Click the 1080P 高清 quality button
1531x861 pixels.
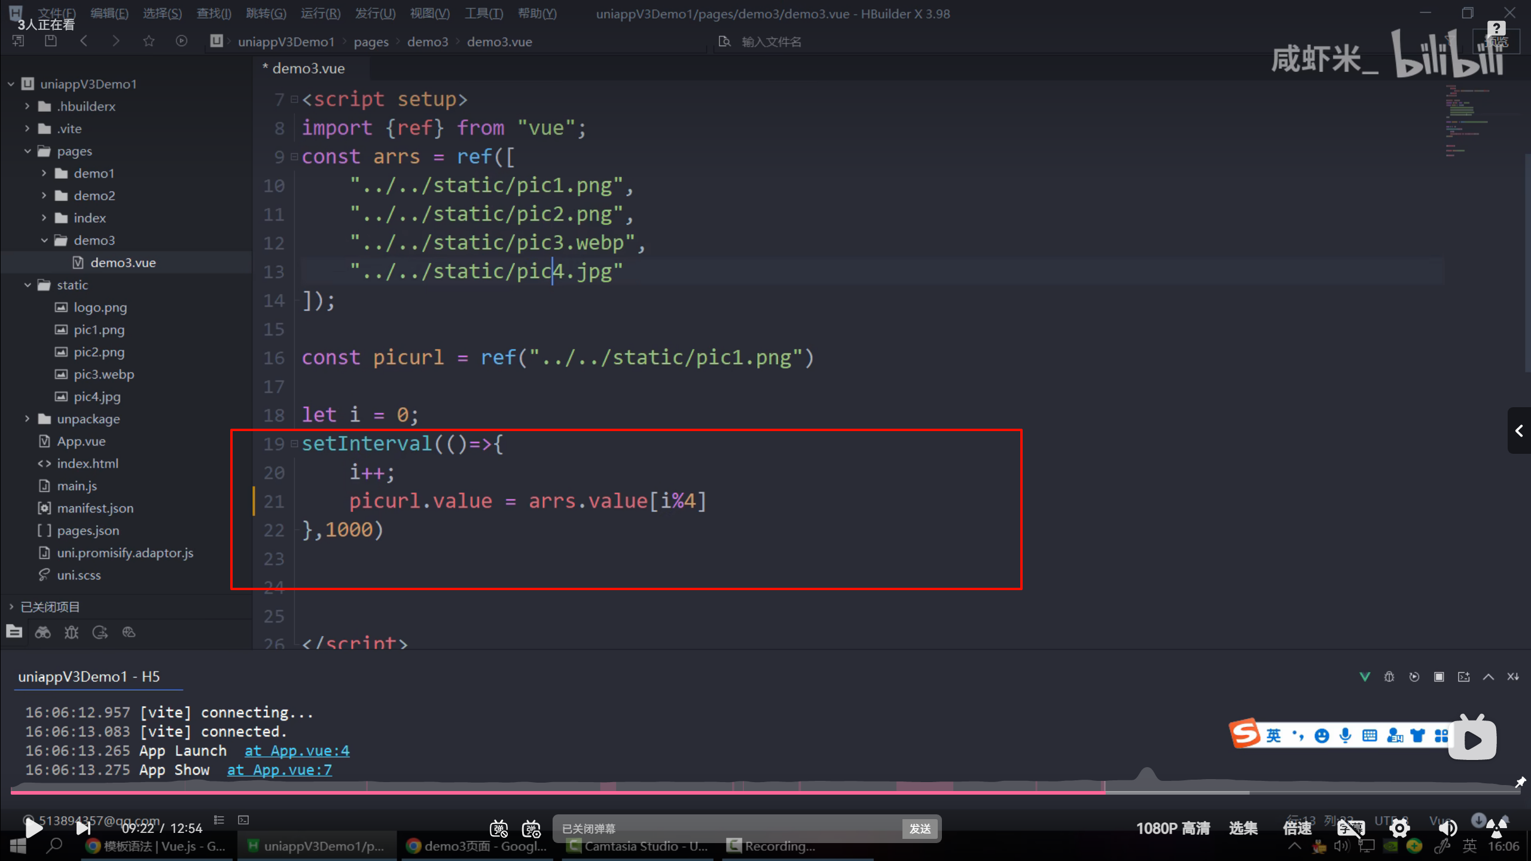tap(1173, 828)
